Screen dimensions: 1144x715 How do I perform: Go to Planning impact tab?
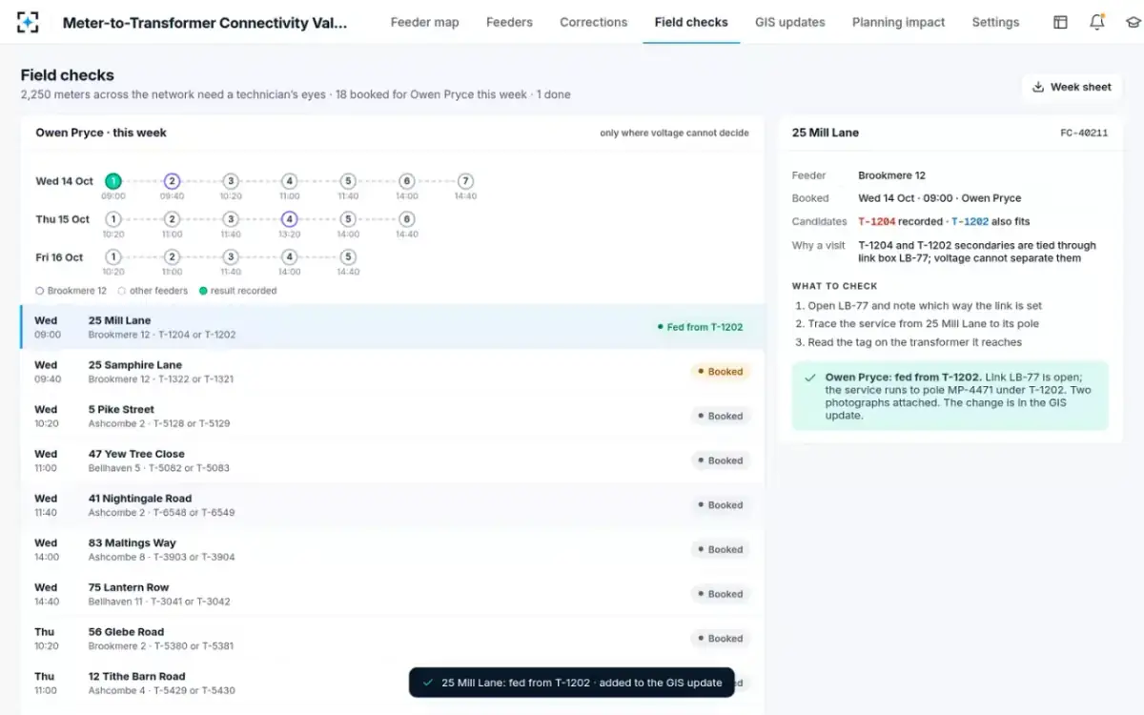898,22
